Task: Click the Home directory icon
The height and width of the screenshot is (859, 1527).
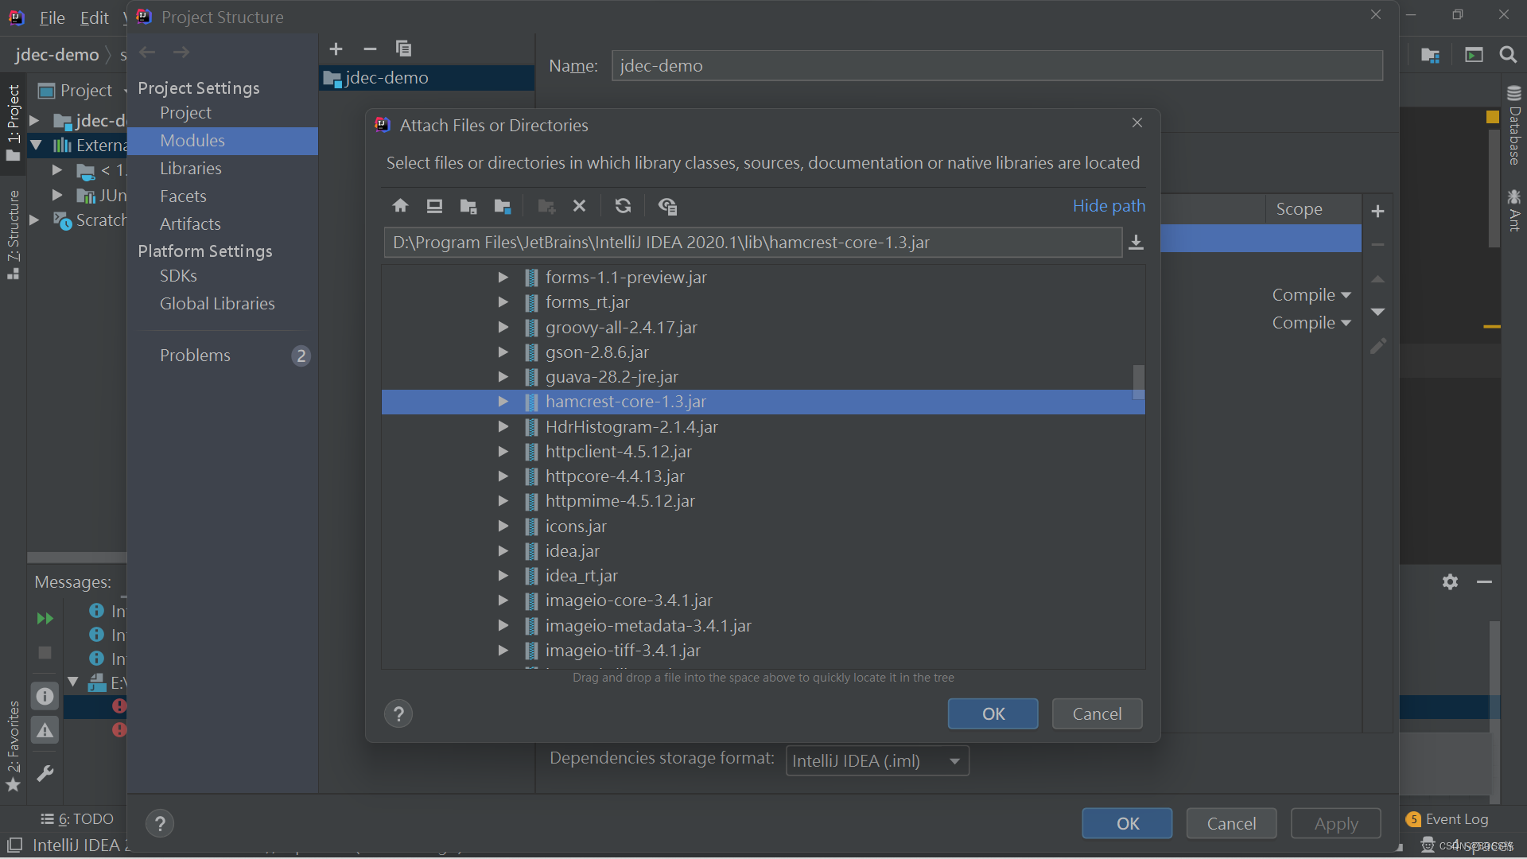Action: pos(400,206)
